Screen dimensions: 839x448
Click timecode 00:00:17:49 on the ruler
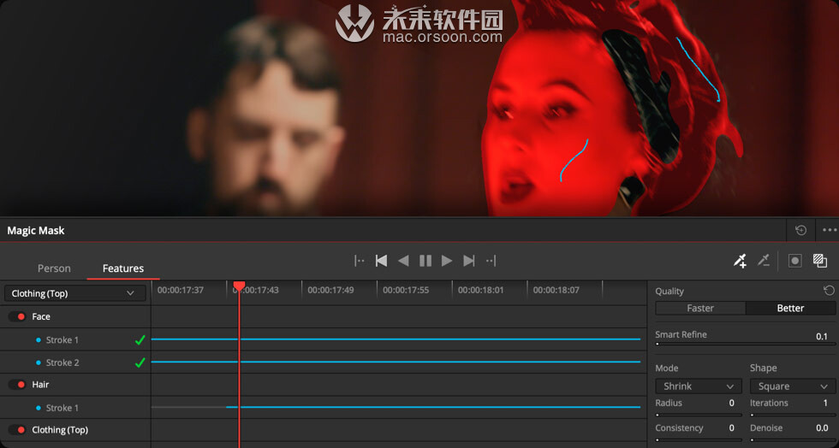pos(330,291)
